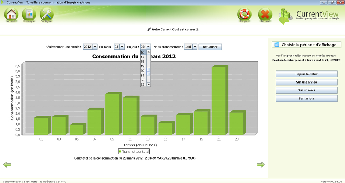Expand the year dropdown showing 2012
The width and height of the screenshot is (345, 183).
click(95, 47)
